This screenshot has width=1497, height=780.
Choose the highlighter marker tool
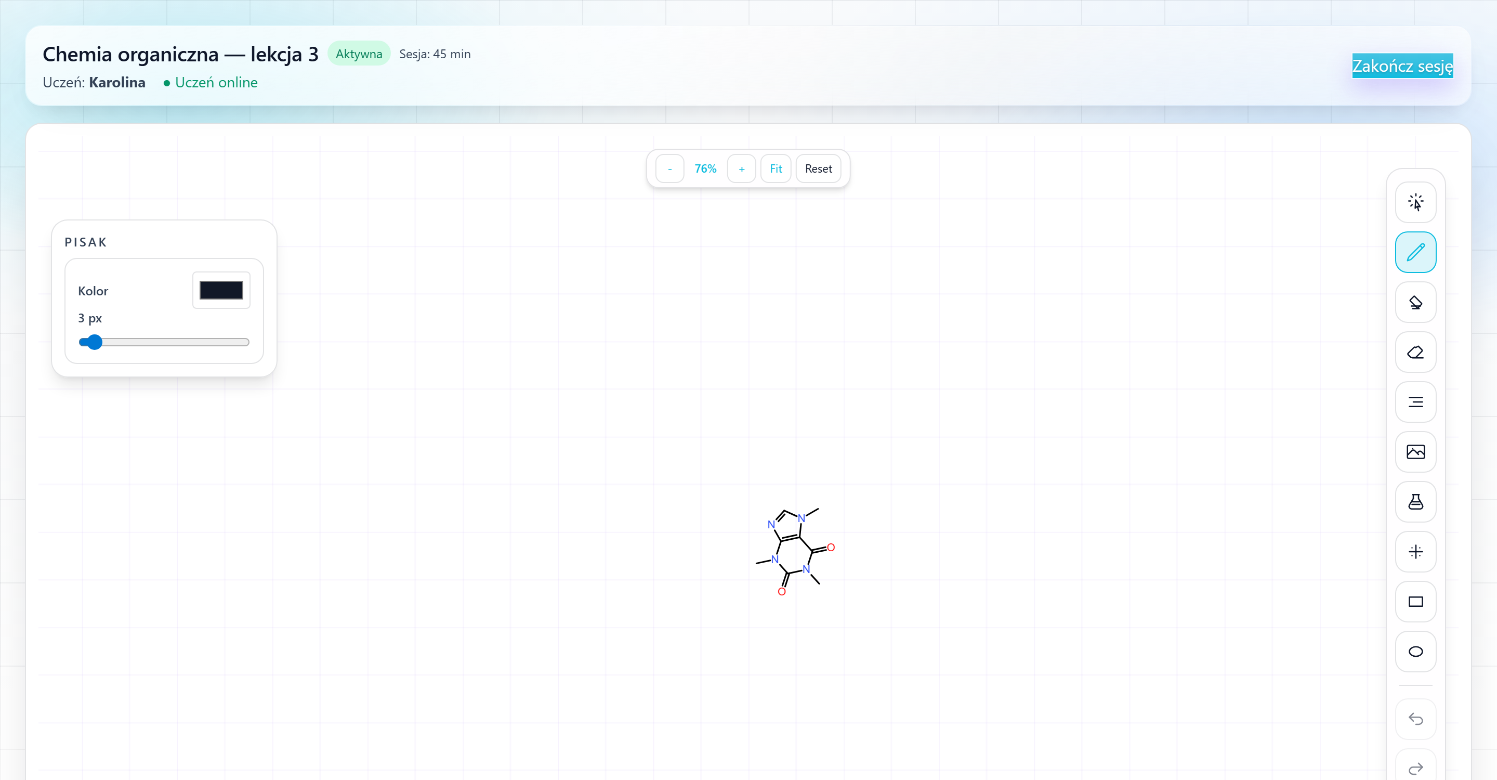point(1415,302)
